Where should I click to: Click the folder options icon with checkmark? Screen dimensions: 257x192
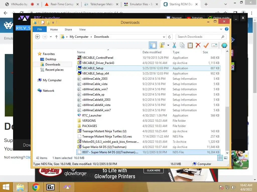[x=162, y=45]
